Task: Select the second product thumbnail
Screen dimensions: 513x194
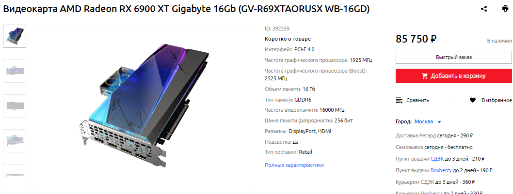Action: pos(15,71)
